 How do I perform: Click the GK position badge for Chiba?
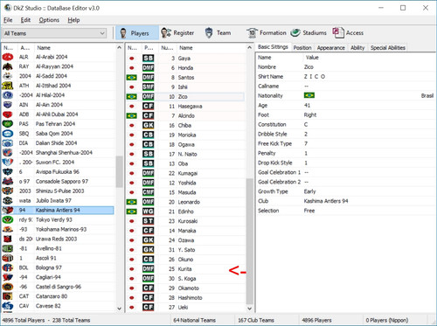[149, 125]
